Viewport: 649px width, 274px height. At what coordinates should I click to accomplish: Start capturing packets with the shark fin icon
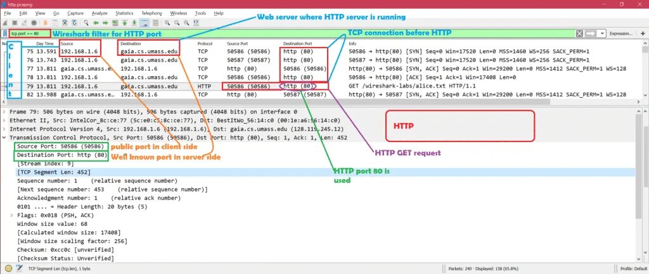click(5, 23)
